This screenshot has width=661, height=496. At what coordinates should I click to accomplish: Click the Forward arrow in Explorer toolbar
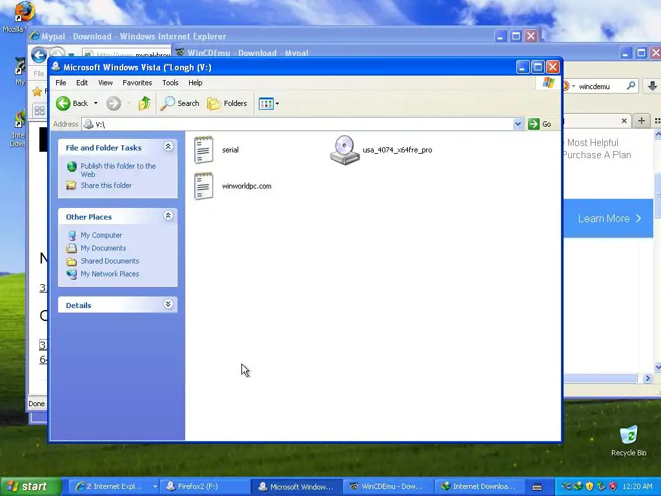[114, 103]
